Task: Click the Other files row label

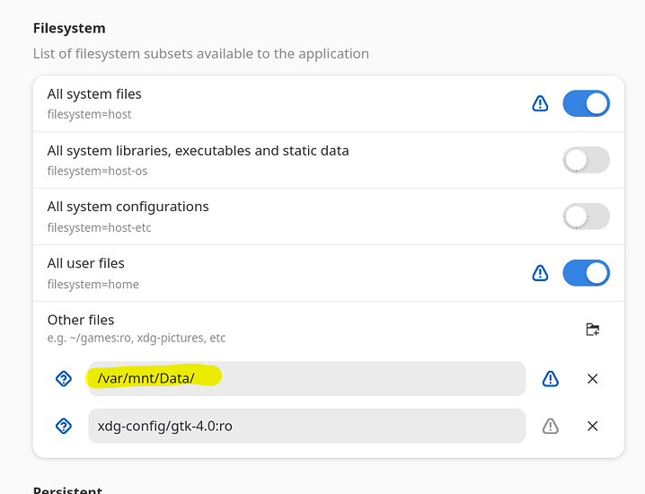Action: [x=81, y=320]
